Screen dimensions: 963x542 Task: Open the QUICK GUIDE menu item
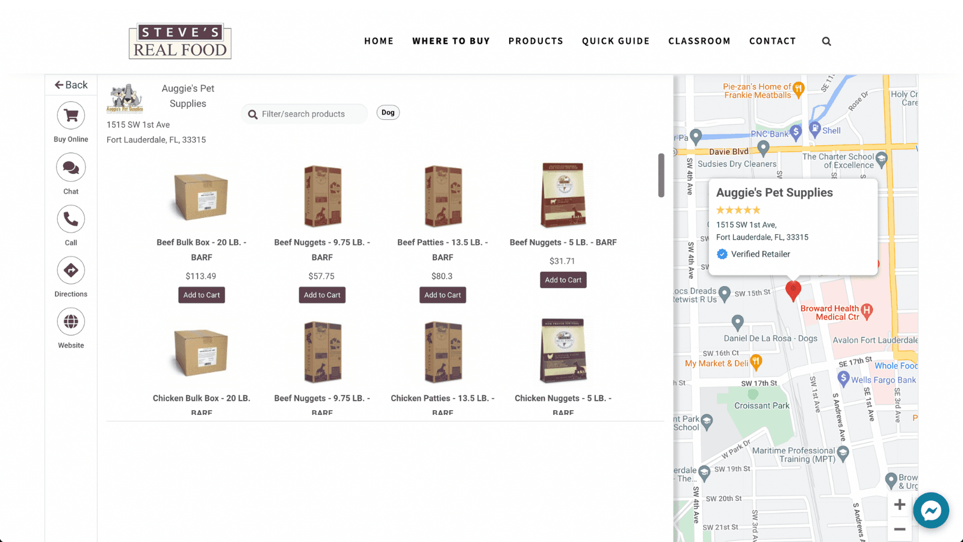[x=616, y=41]
